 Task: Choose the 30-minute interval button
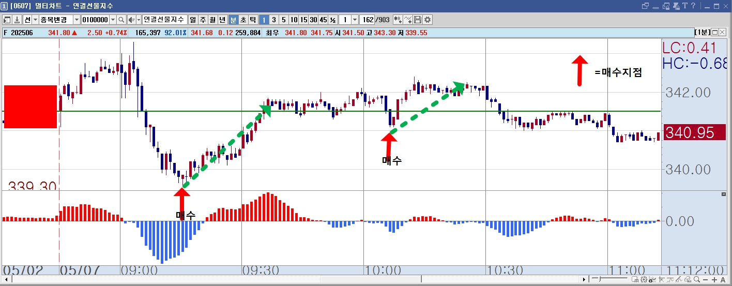(x=313, y=20)
